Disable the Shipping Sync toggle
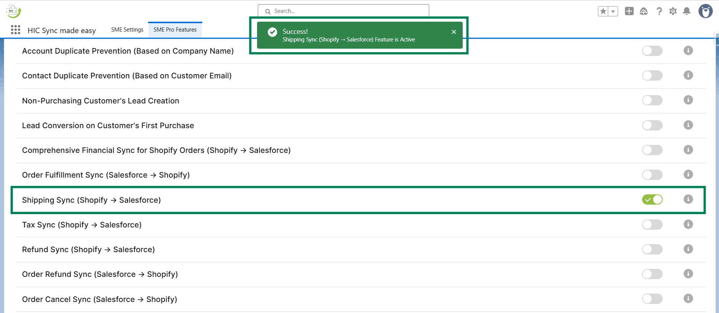 click(x=652, y=199)
